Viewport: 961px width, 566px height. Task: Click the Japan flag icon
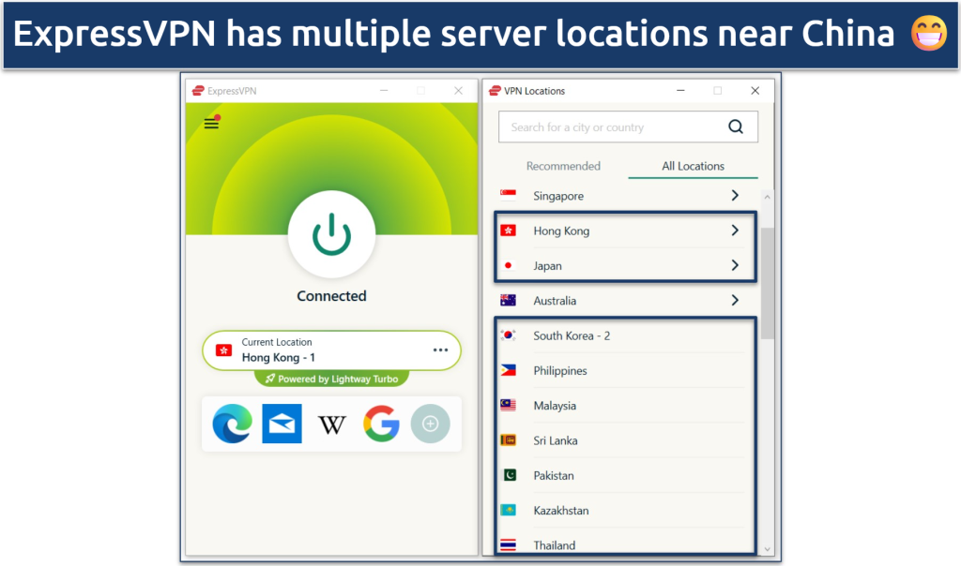[508, 265]
